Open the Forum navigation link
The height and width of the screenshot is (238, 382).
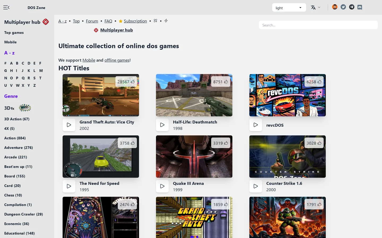click(x=92, y=21)
